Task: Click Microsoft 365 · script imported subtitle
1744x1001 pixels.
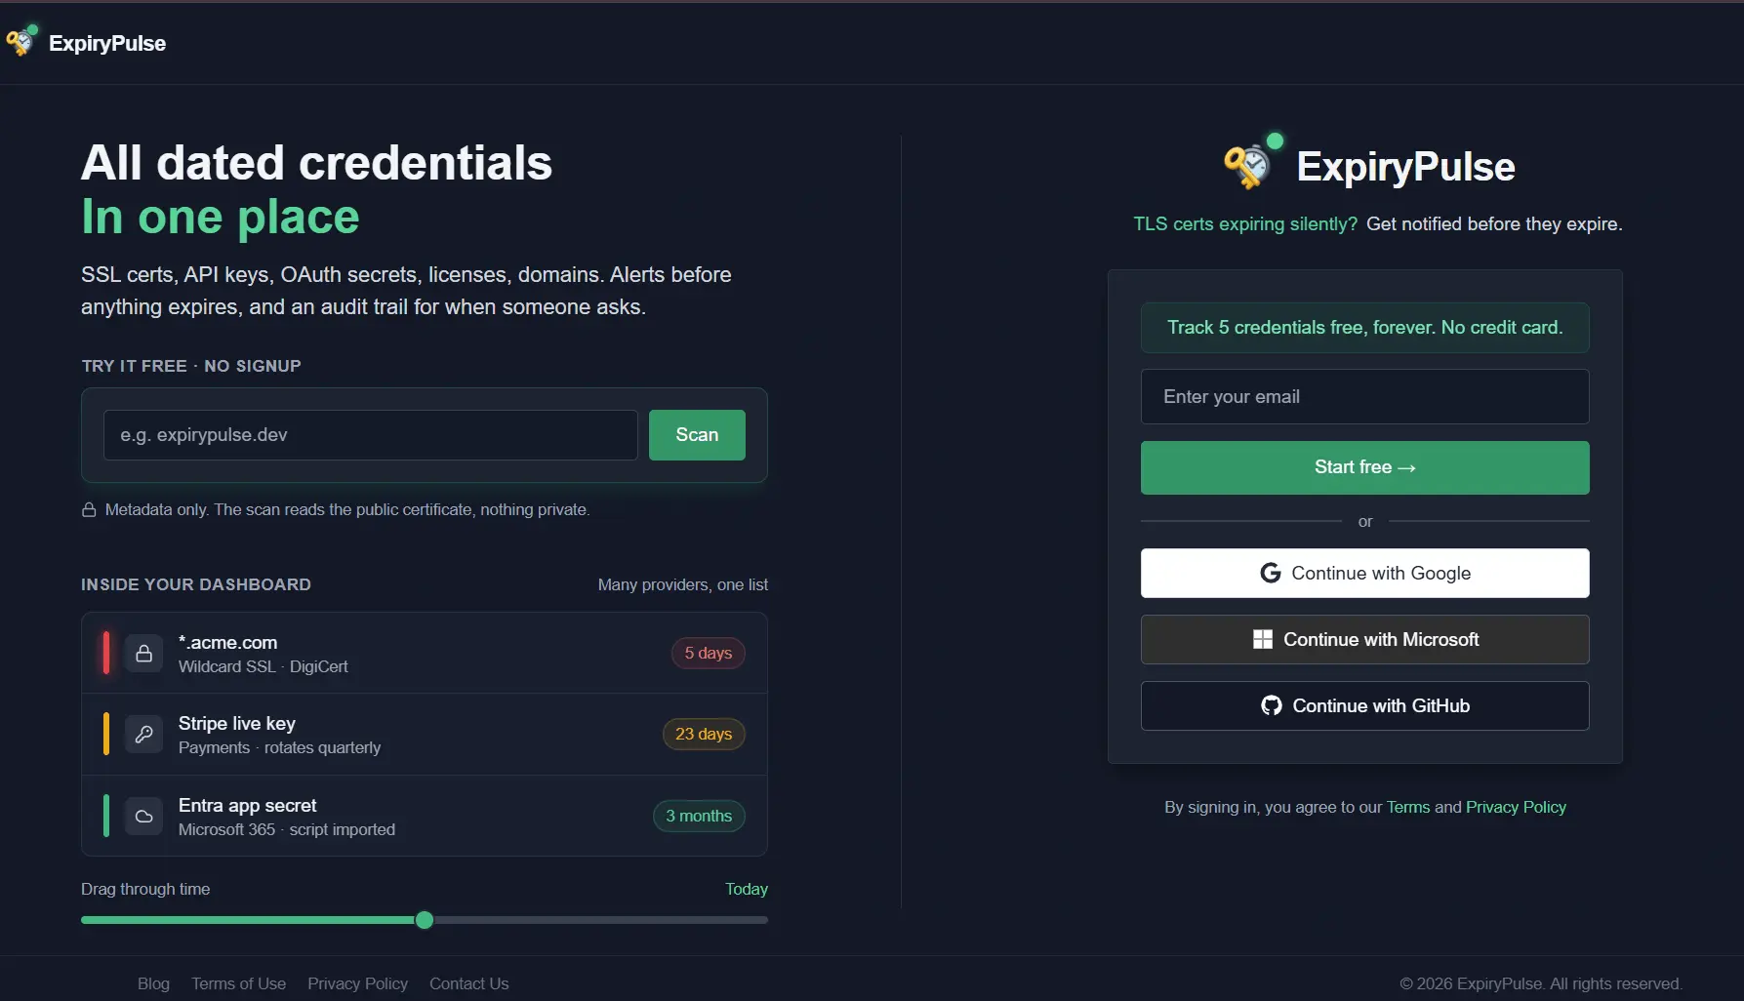Action: click(287, 829)
